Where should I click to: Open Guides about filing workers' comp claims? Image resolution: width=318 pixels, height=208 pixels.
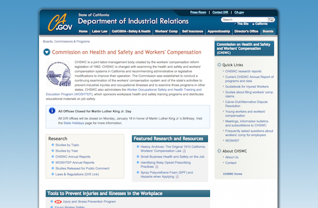point(249,94)
